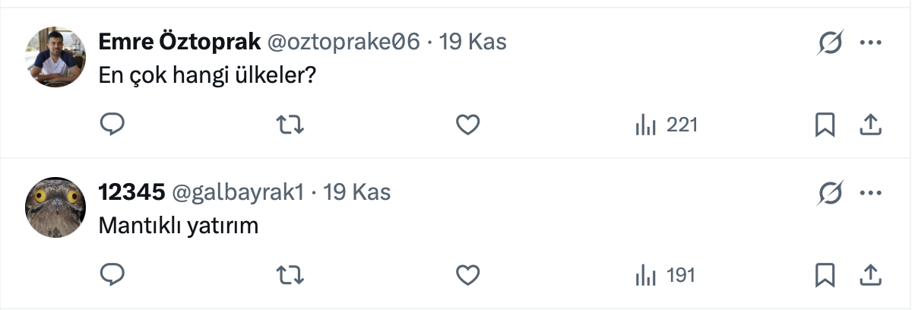Screen dimensions: 915x310
Task: Retweet the "Mantıklı yatırım" tweet
Action: click(x=290, y=275)
